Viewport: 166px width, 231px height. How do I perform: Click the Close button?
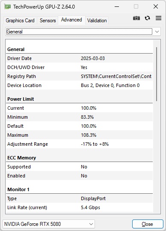tap(148, 224)
